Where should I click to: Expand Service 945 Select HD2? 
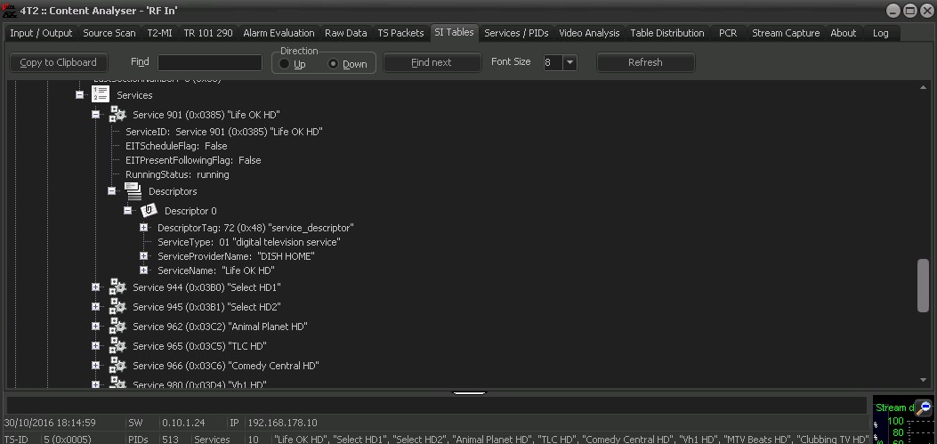pyautogui.click(x=95, y=307)
